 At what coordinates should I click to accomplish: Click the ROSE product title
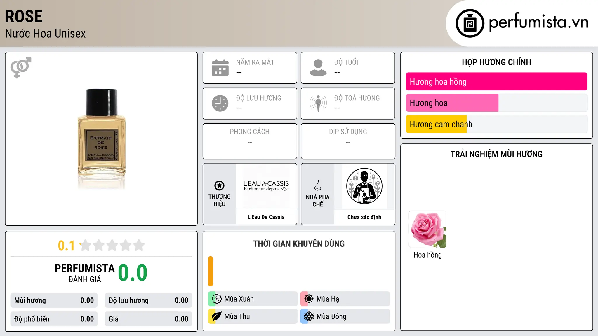(24, 16)
